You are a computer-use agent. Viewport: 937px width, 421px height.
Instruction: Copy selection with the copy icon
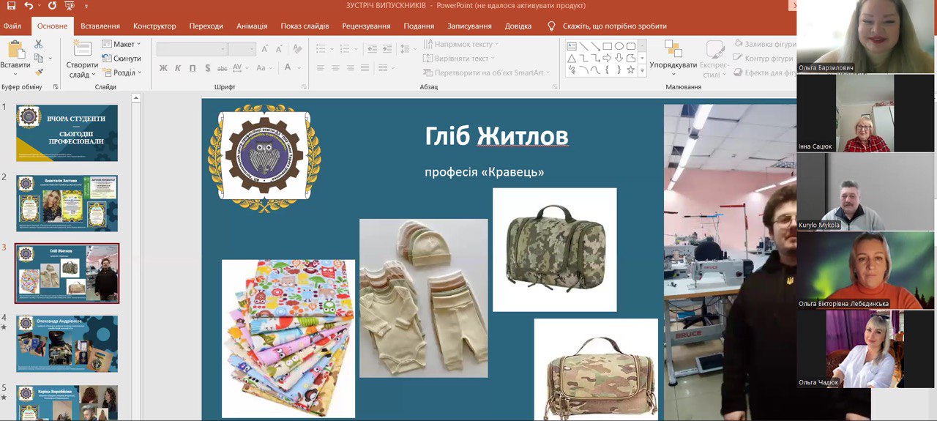[x=39, y=58]
